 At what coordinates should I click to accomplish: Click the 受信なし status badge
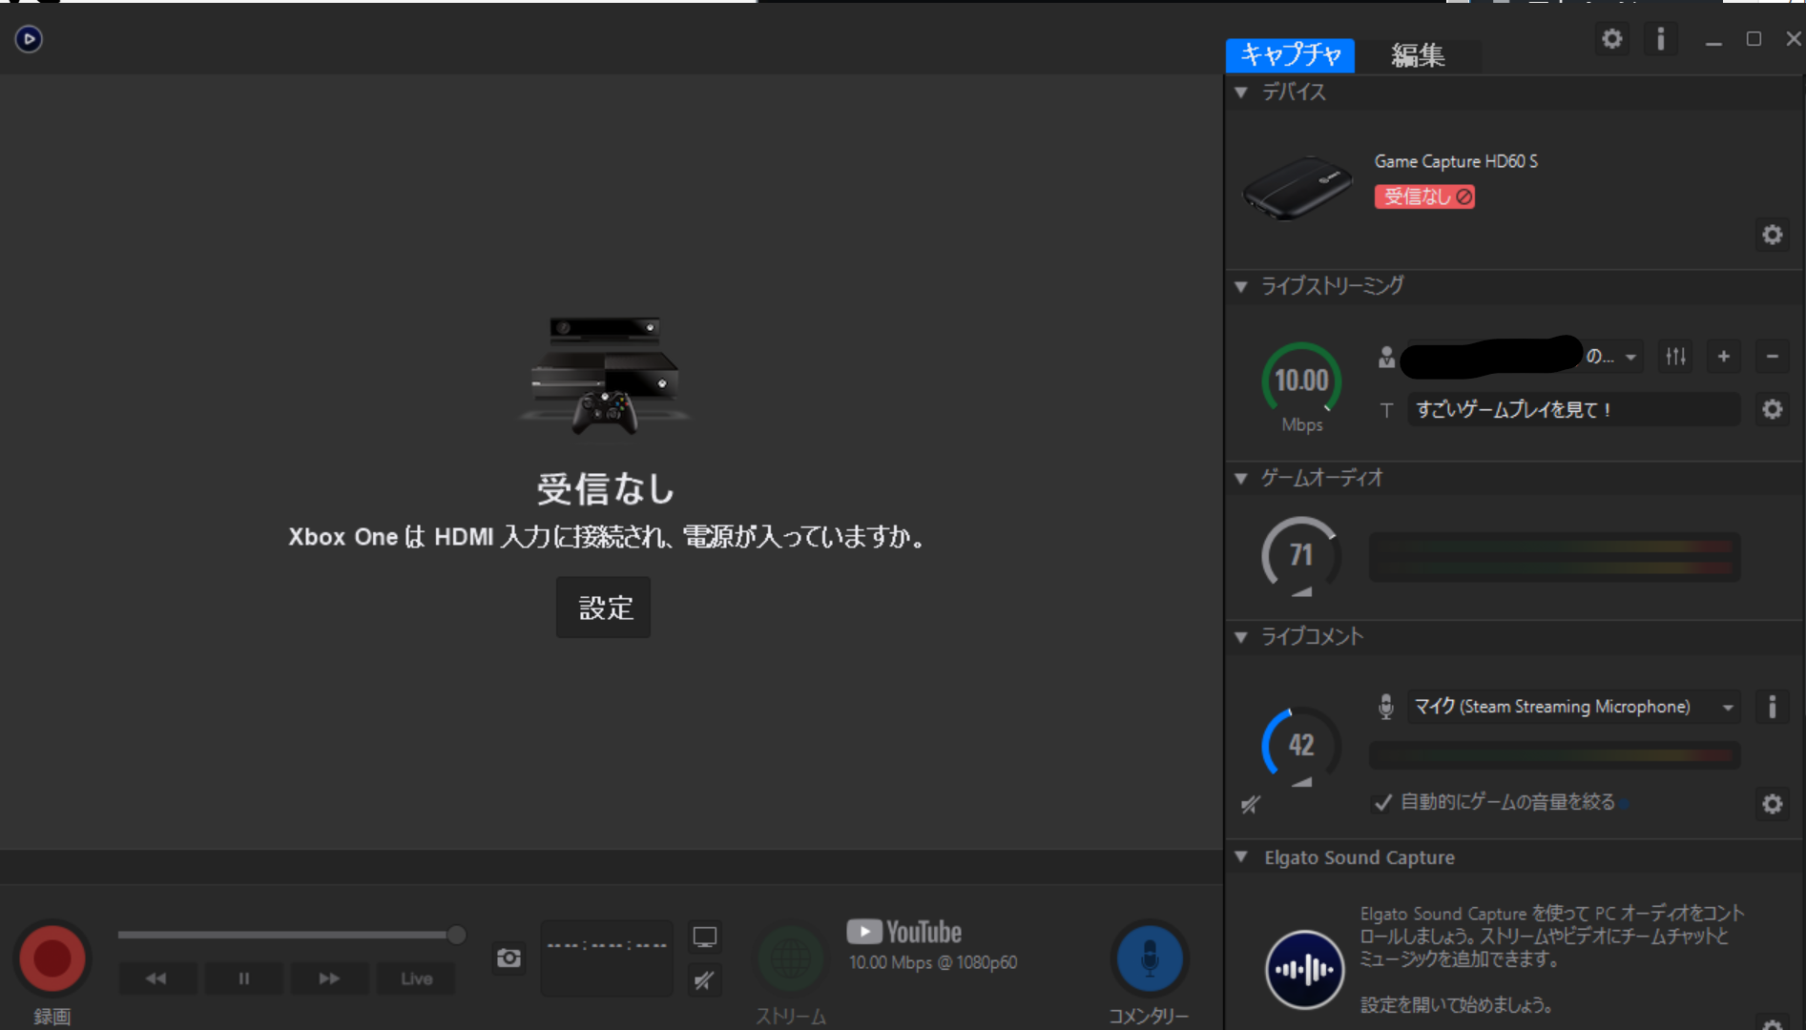pyautogui.click(x=1424, y=196)
